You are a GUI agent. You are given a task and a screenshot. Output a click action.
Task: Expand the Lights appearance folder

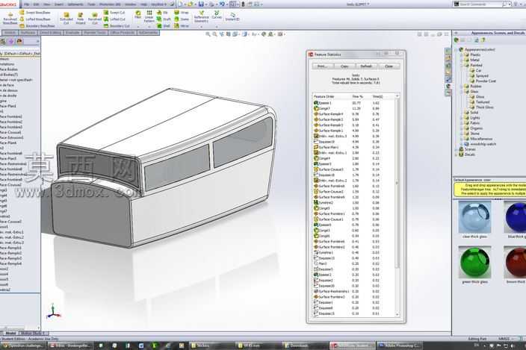tap(462, 118)
